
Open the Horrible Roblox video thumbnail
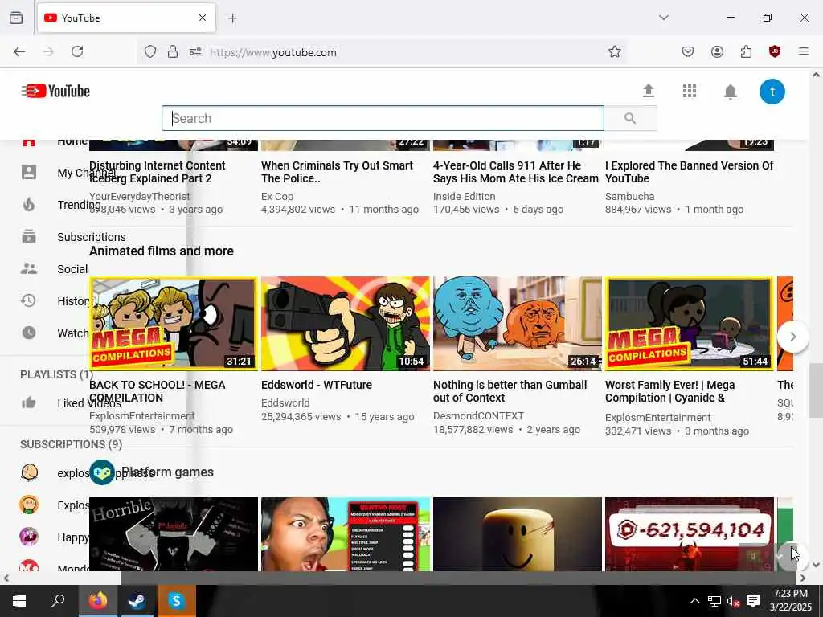point(174,534)
